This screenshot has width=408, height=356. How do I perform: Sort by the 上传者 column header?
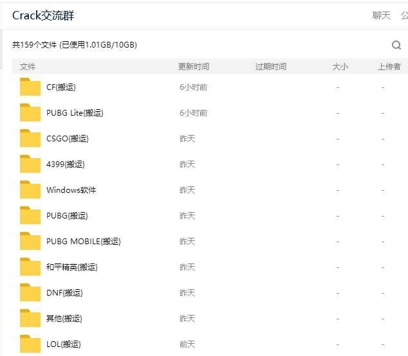coord(389,67)
